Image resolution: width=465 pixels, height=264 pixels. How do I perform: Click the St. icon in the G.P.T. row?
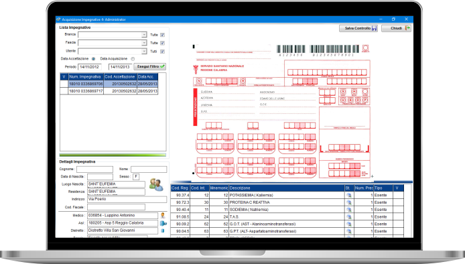click(x=348, y=231)
